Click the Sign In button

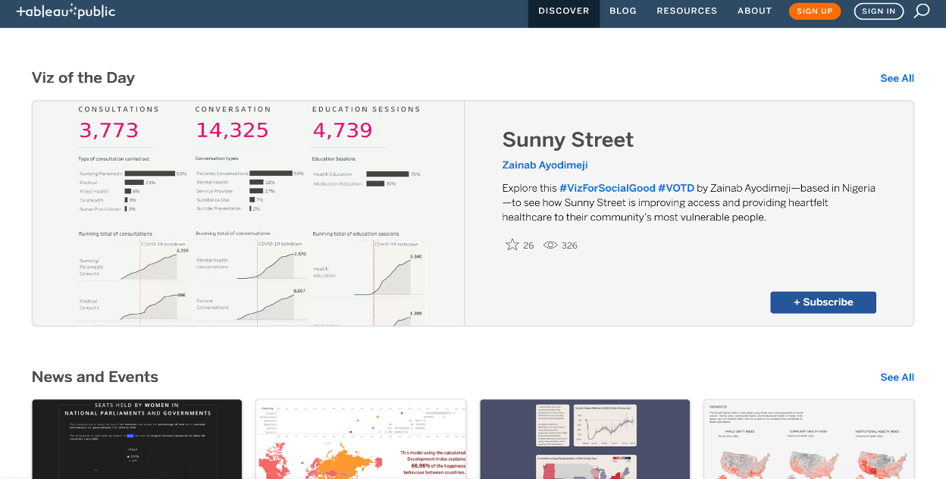coord(879,11)
